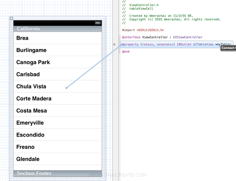
Task: Click the battery icon in the simulated status bar
Action: point(98,23)
